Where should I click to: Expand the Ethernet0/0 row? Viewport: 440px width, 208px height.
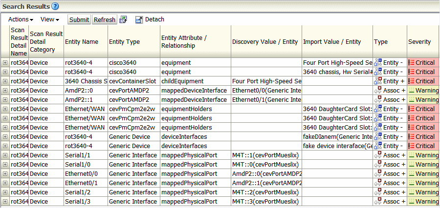(5, 173)
